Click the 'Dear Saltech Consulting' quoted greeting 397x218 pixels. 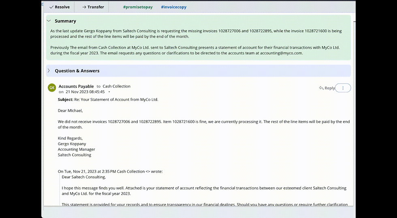[83, 177]
